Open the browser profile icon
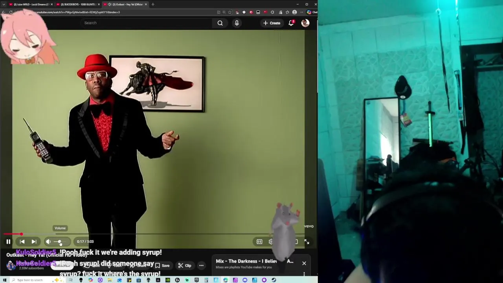The width and height of the screenshot is (503, 283). tap(294, 12)
